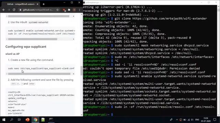The height and width of the screenshot is (123, 220).
Task: Click 'sudo systemctl enable systemd-networkd.service' line in browser
Action: click(x=41, y=30)
